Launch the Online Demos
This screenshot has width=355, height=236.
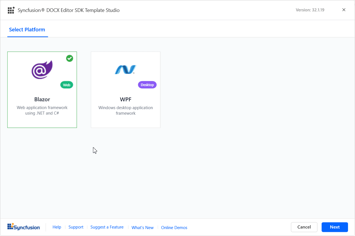pyautogui.click(x=174, y=227)
